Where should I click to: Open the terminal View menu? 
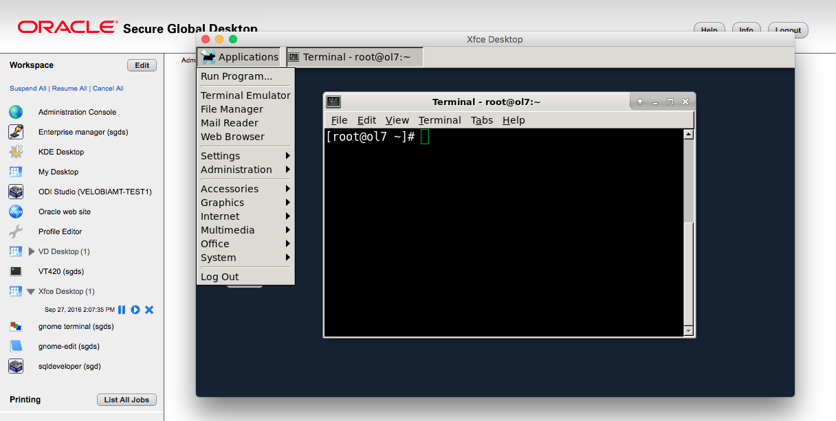(x=397, y=120)
